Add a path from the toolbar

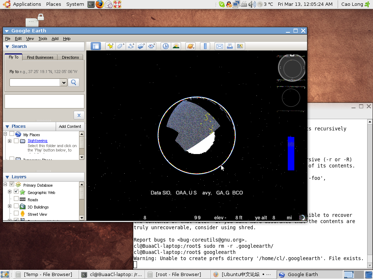click(131, 46)
